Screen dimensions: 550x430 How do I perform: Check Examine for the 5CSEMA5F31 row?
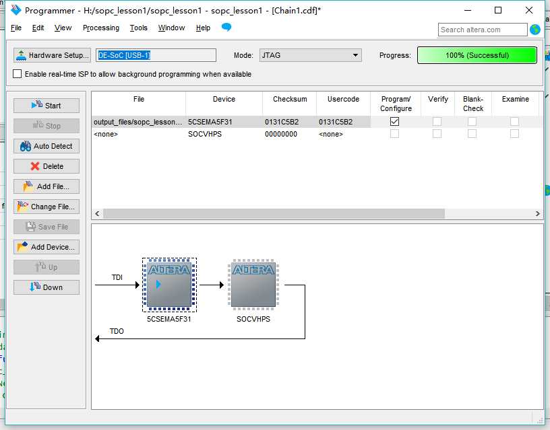pos(514,122)
